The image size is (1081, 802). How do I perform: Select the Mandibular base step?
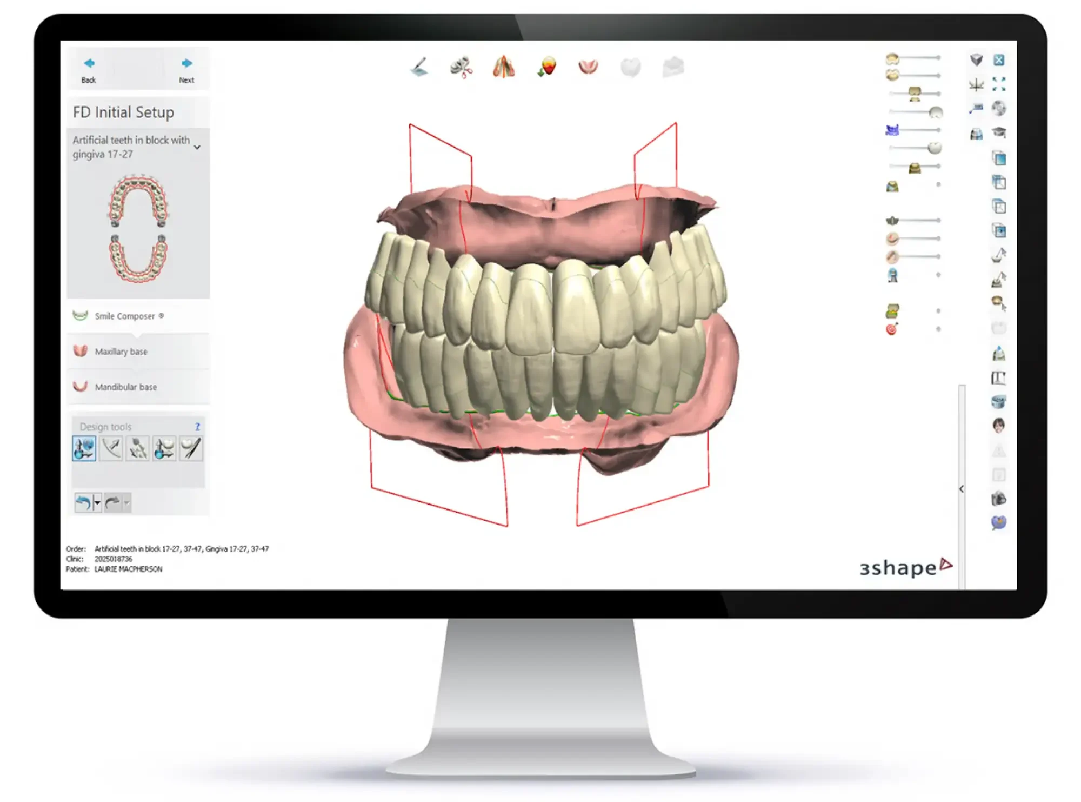pos(125,387)
